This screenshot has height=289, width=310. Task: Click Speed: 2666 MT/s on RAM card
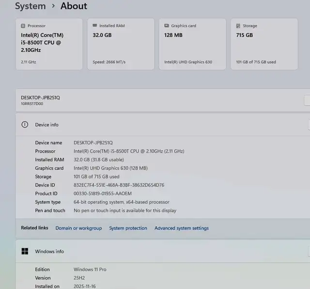point(109,62)
